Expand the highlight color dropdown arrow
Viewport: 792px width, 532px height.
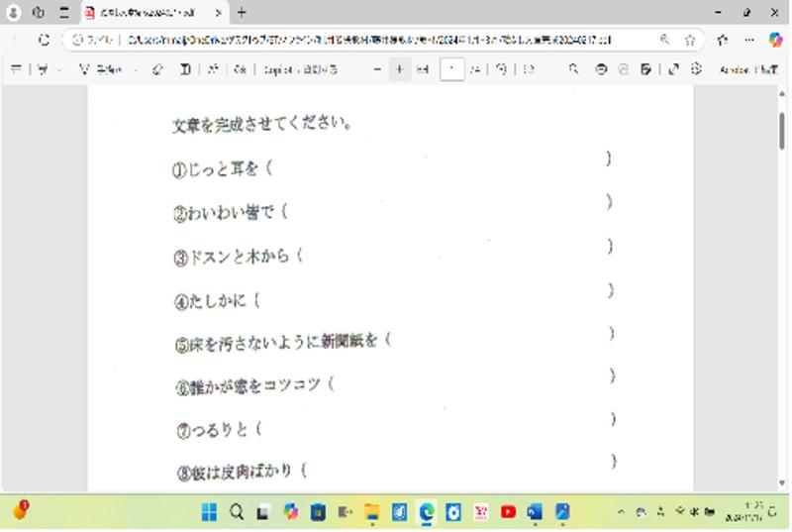tap(59, 69)
